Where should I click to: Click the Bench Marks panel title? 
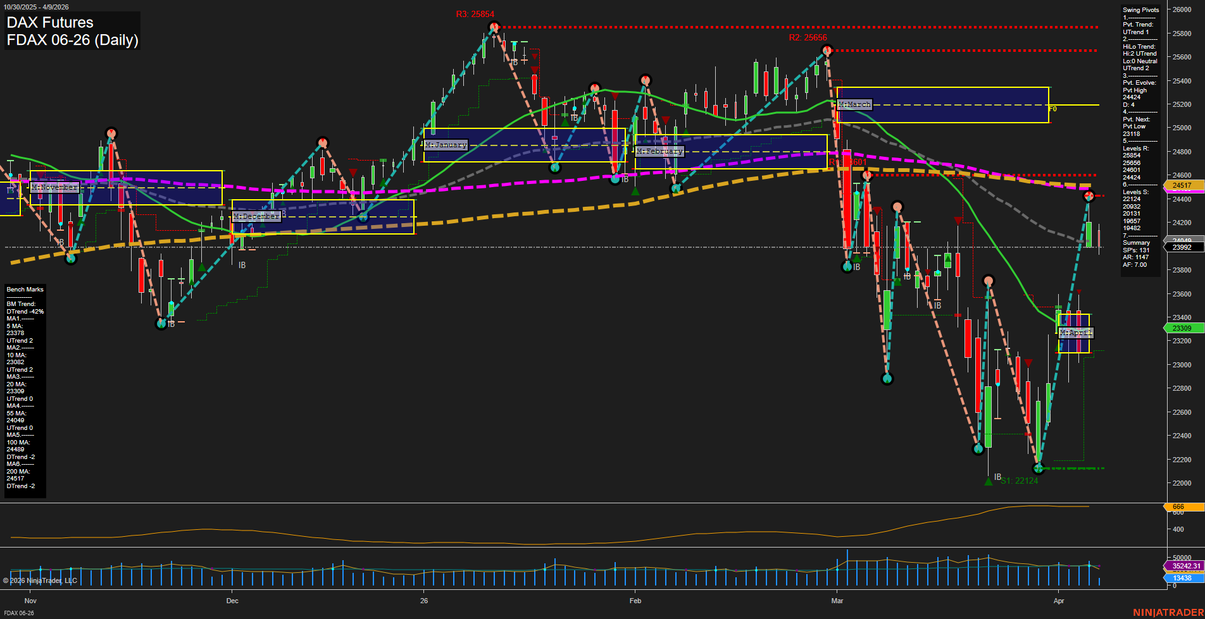tap(24, 289)
